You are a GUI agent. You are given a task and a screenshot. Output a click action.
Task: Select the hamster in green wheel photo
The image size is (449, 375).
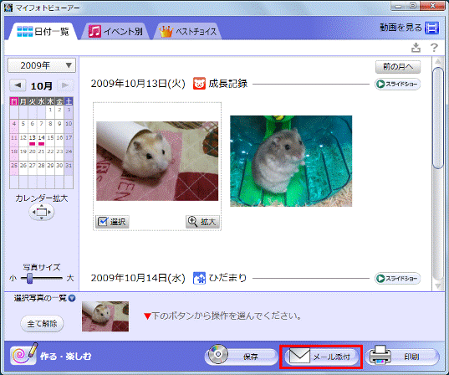[x=291, y=161]
